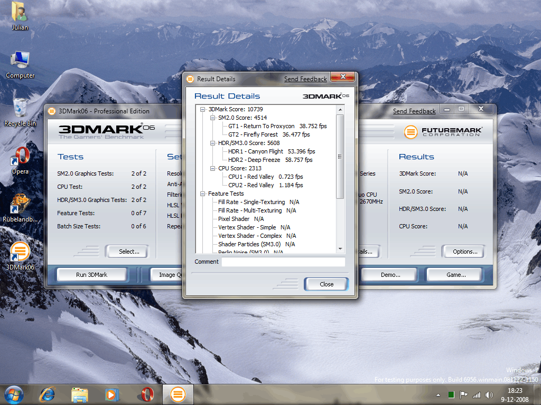Click the scroll down arrow in results
This screenshot has height=405, width=541.
[340, 249]
